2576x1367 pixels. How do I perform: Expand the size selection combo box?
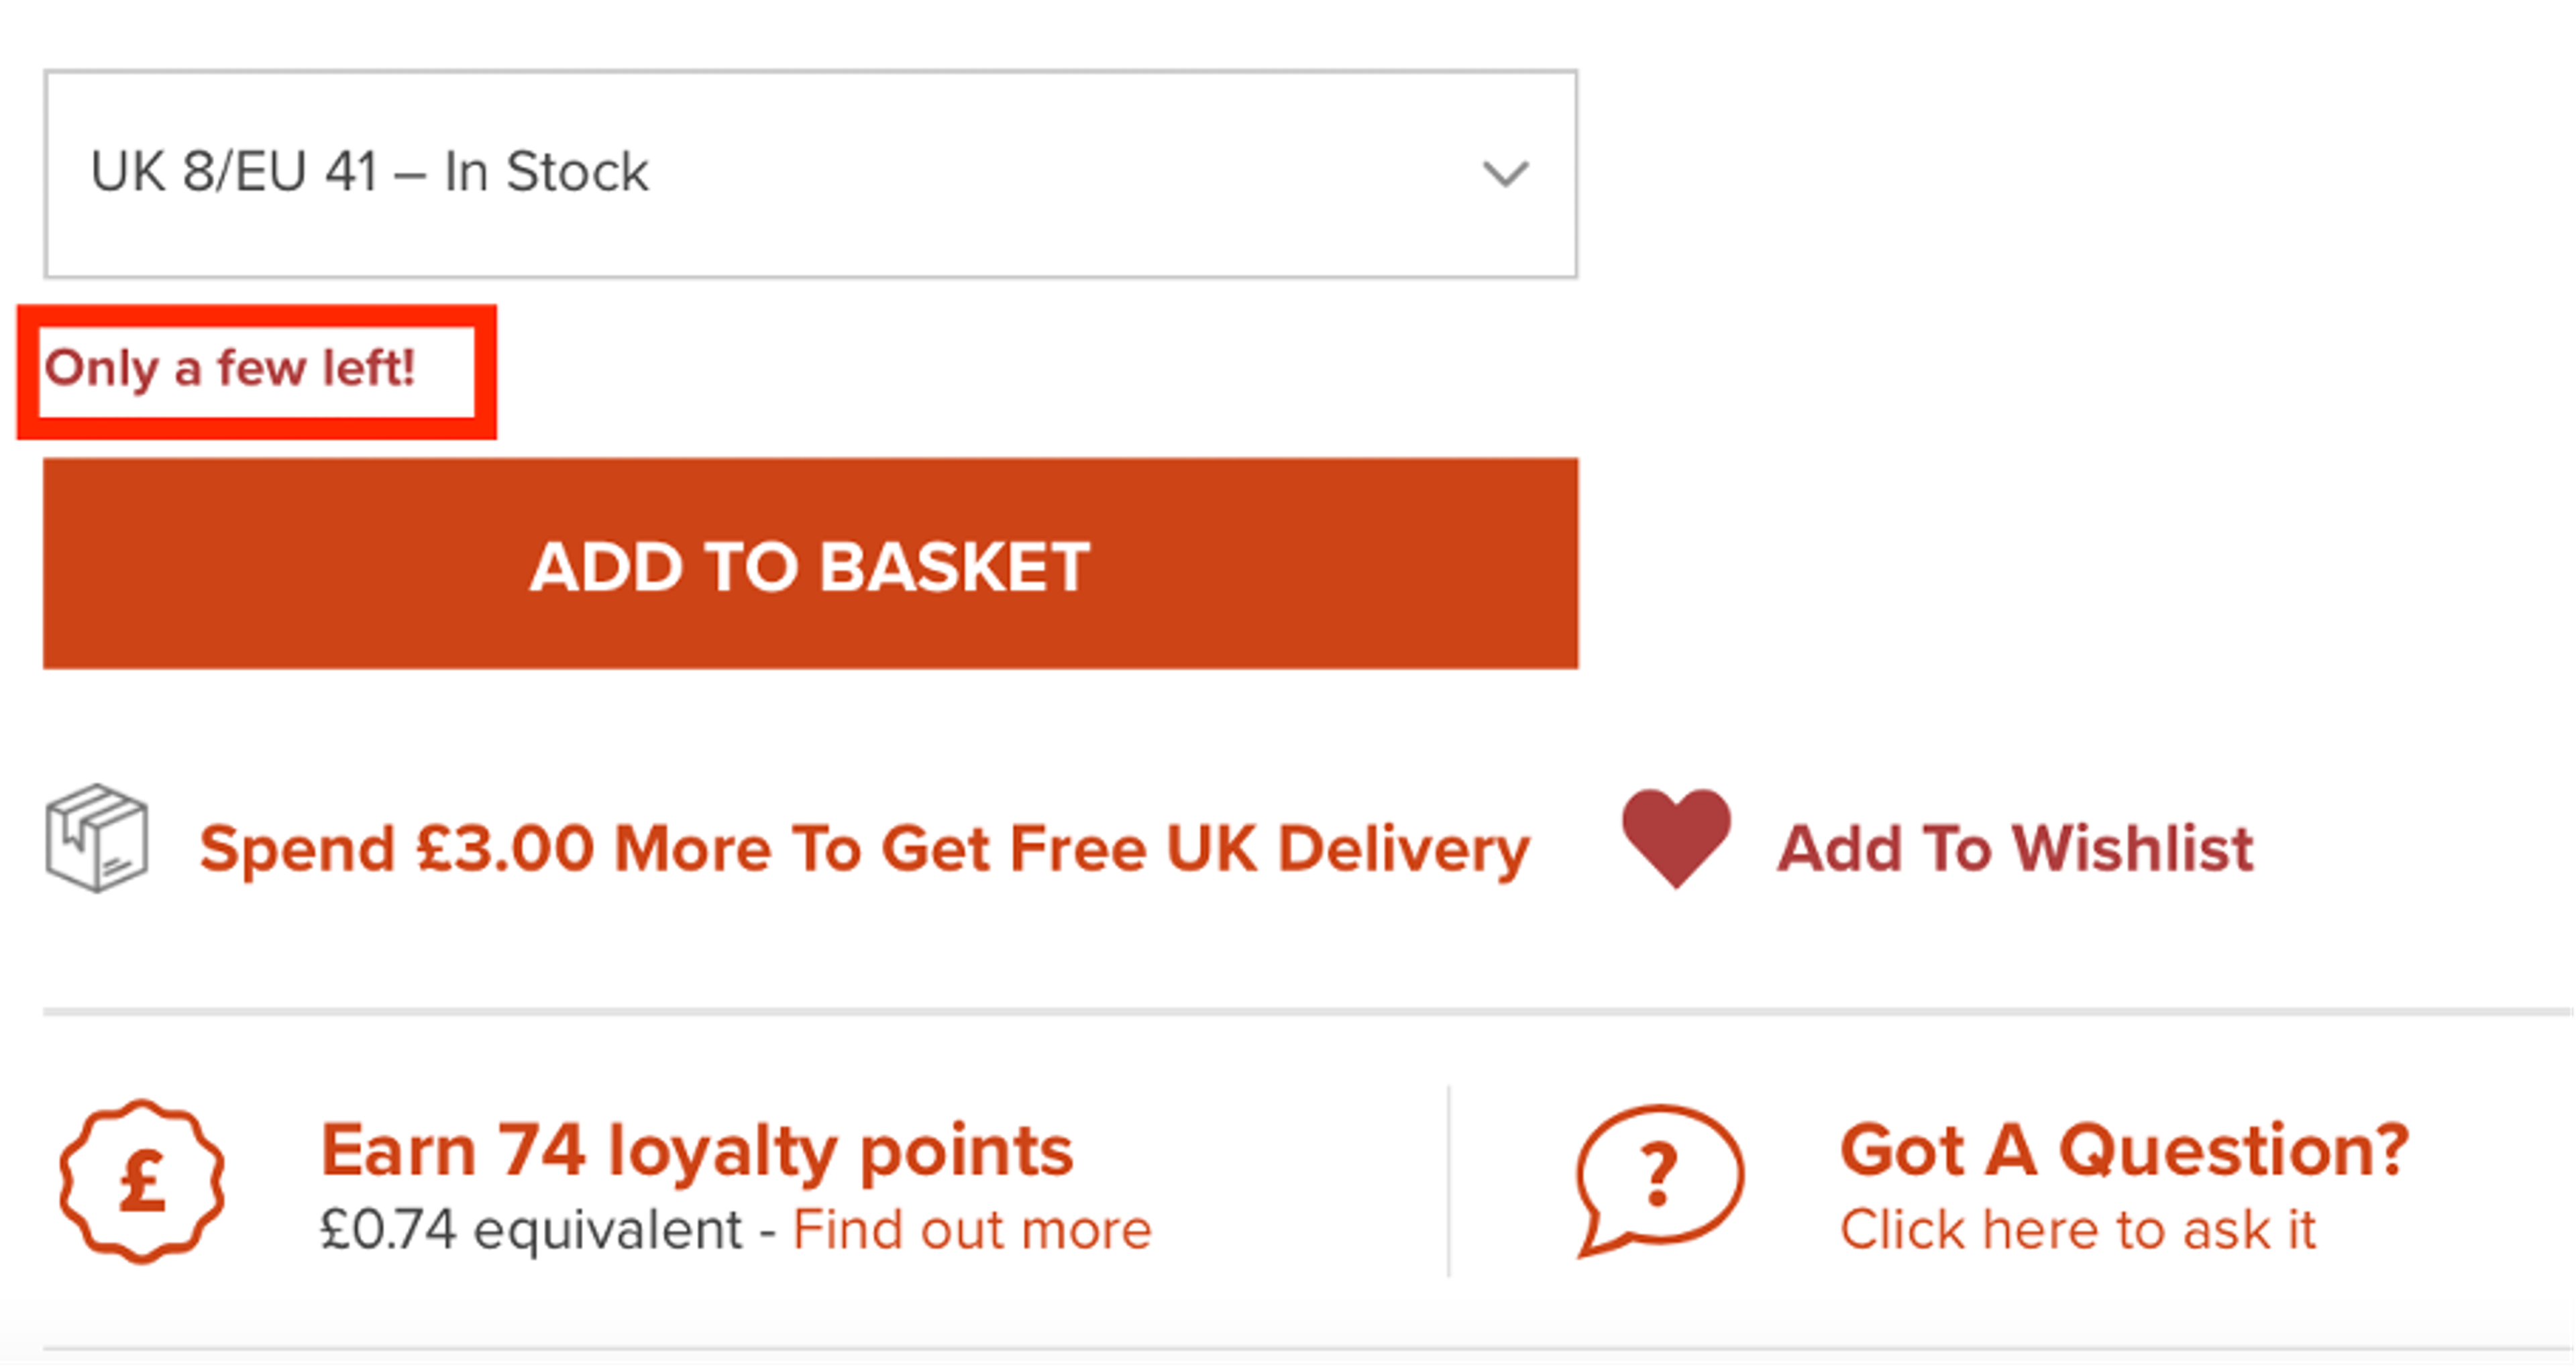tap(810, 172)
